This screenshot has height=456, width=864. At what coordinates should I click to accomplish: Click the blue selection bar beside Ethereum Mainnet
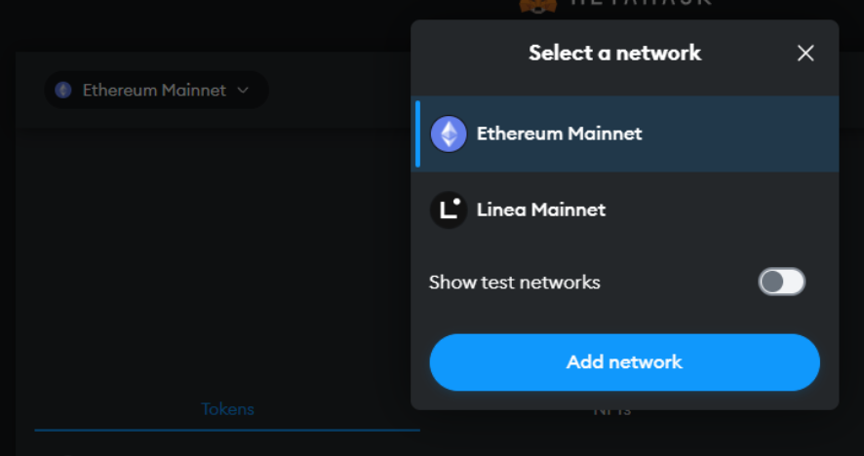click(417, 133)
